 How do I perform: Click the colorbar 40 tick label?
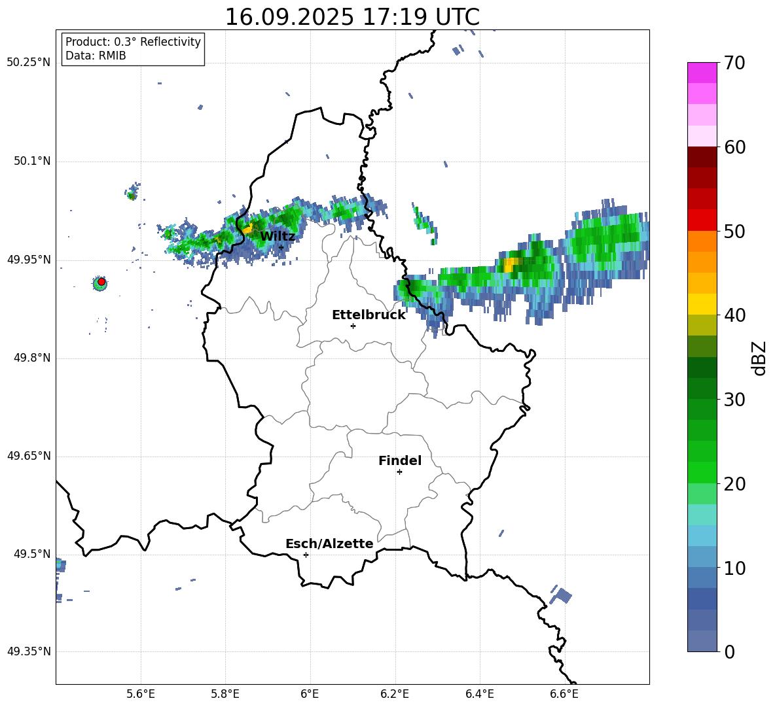click(x=734, y=315)
